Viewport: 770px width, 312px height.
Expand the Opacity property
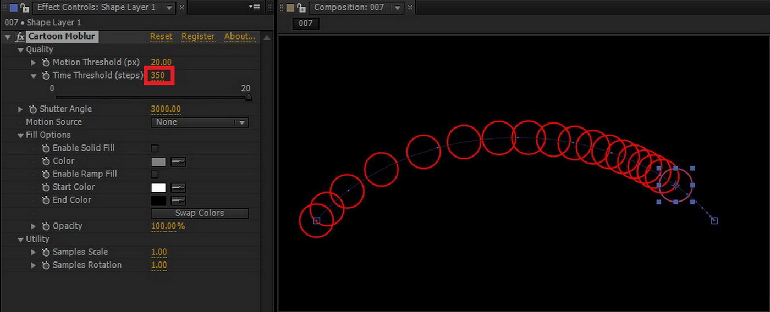pyautogui.click(x=34, y=226)
